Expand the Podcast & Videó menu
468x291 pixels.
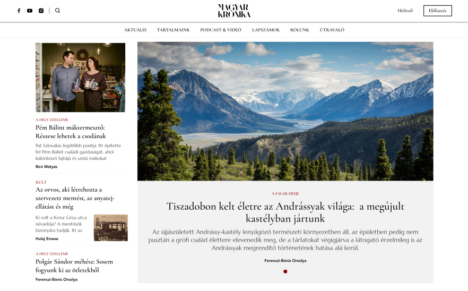pyautogui.click(x=221, y=30)
